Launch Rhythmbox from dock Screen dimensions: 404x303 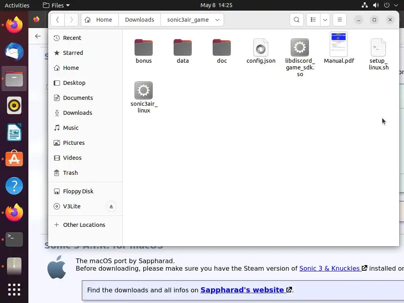[x=14, y=105]
